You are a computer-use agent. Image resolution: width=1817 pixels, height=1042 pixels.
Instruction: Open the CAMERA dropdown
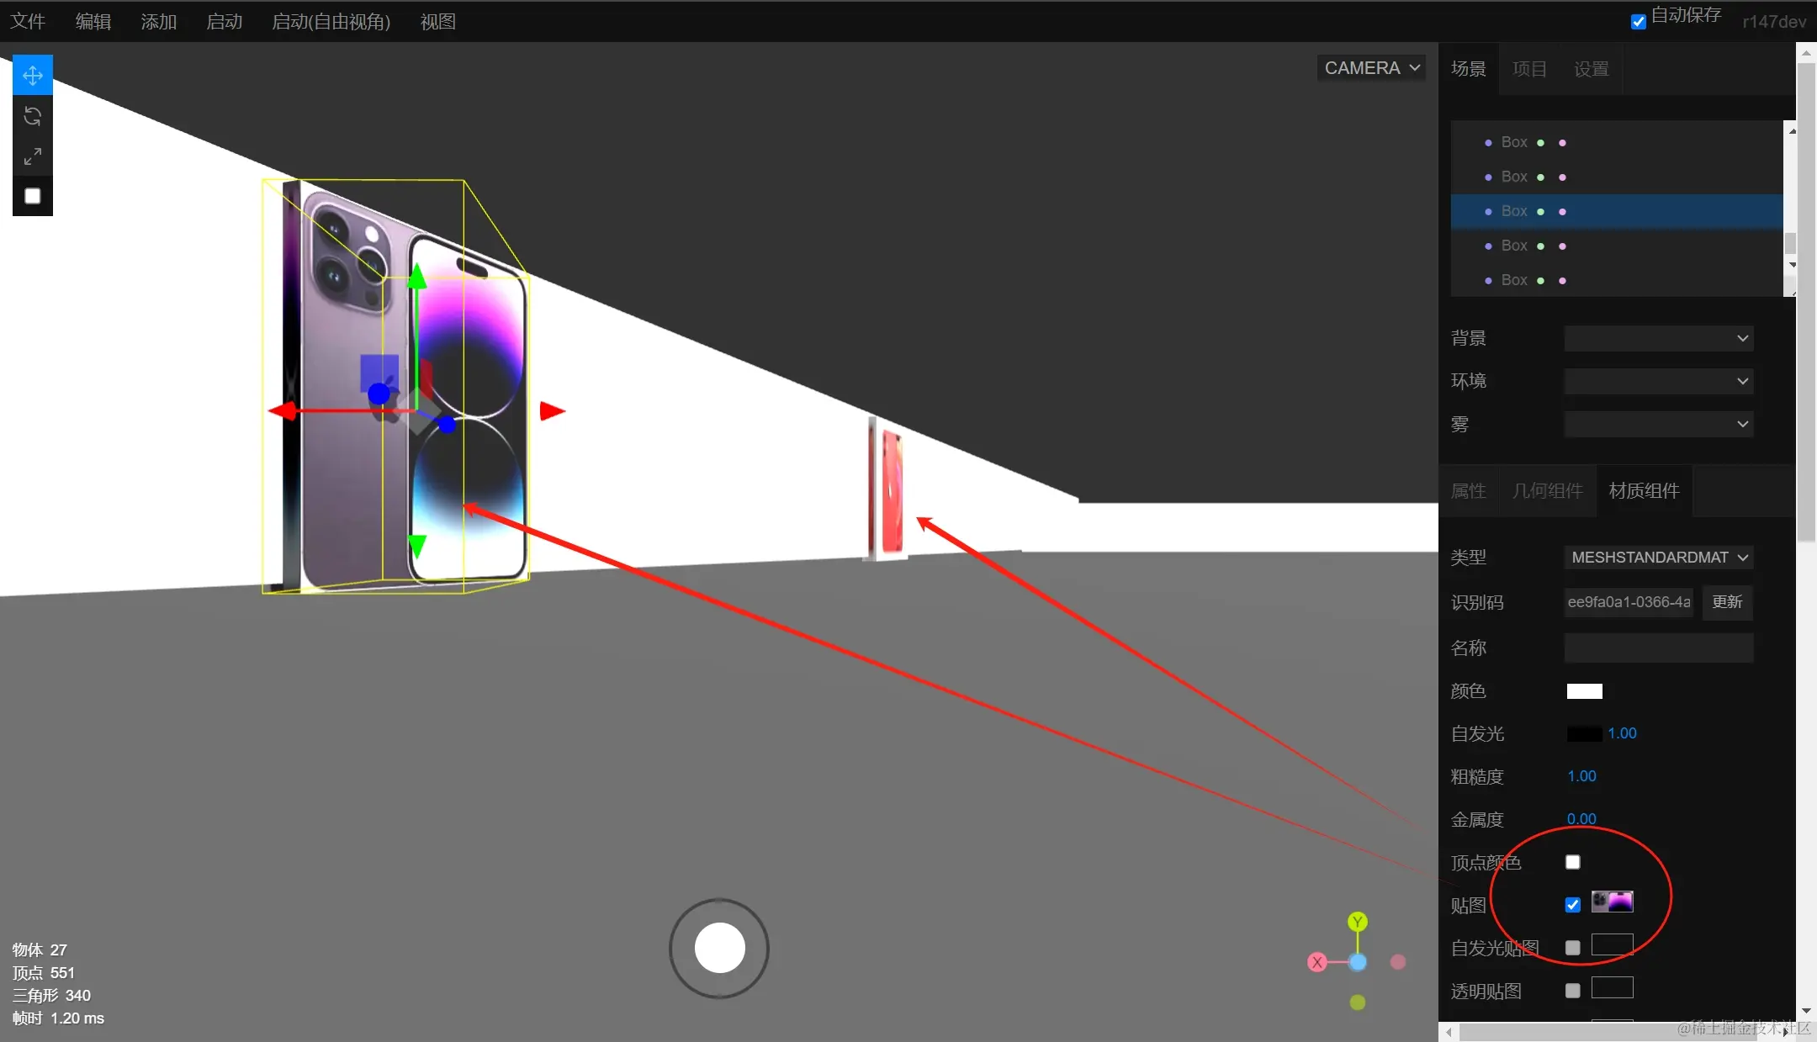pos(1371,68)
